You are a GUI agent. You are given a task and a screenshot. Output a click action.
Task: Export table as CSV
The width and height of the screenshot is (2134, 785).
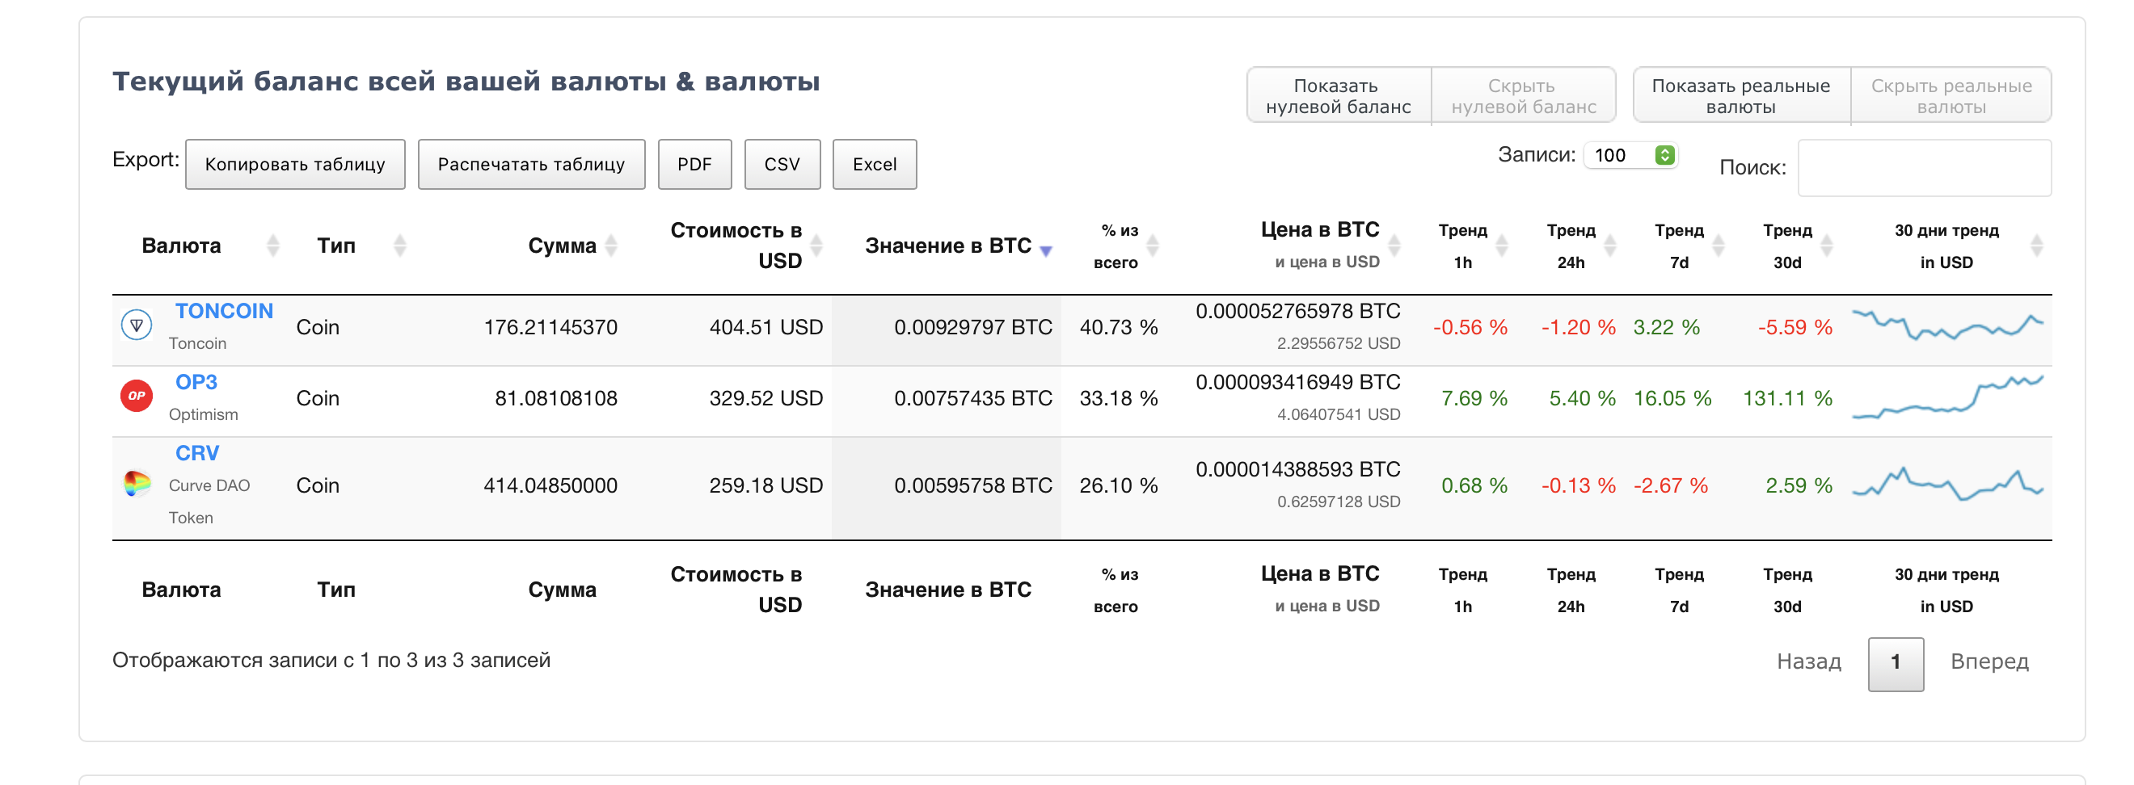[782, 164]
